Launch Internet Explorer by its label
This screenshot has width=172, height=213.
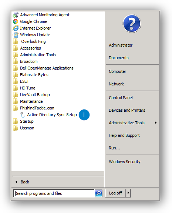click(35, 28)
